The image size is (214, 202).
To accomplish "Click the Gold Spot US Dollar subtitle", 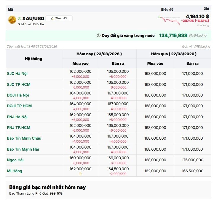I will click(31, 24).
